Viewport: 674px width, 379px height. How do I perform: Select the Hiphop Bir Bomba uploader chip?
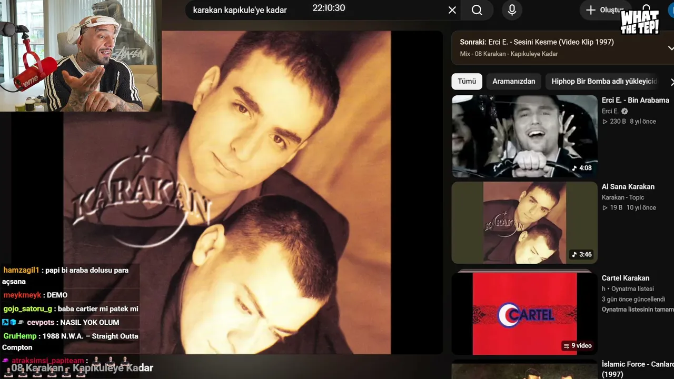(604, 82)
